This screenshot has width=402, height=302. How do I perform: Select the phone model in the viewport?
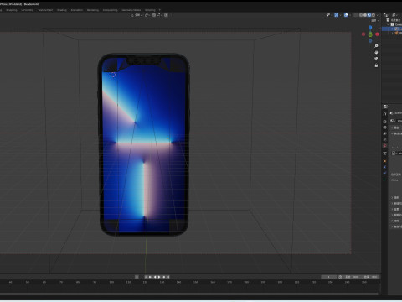coord(144,144)
